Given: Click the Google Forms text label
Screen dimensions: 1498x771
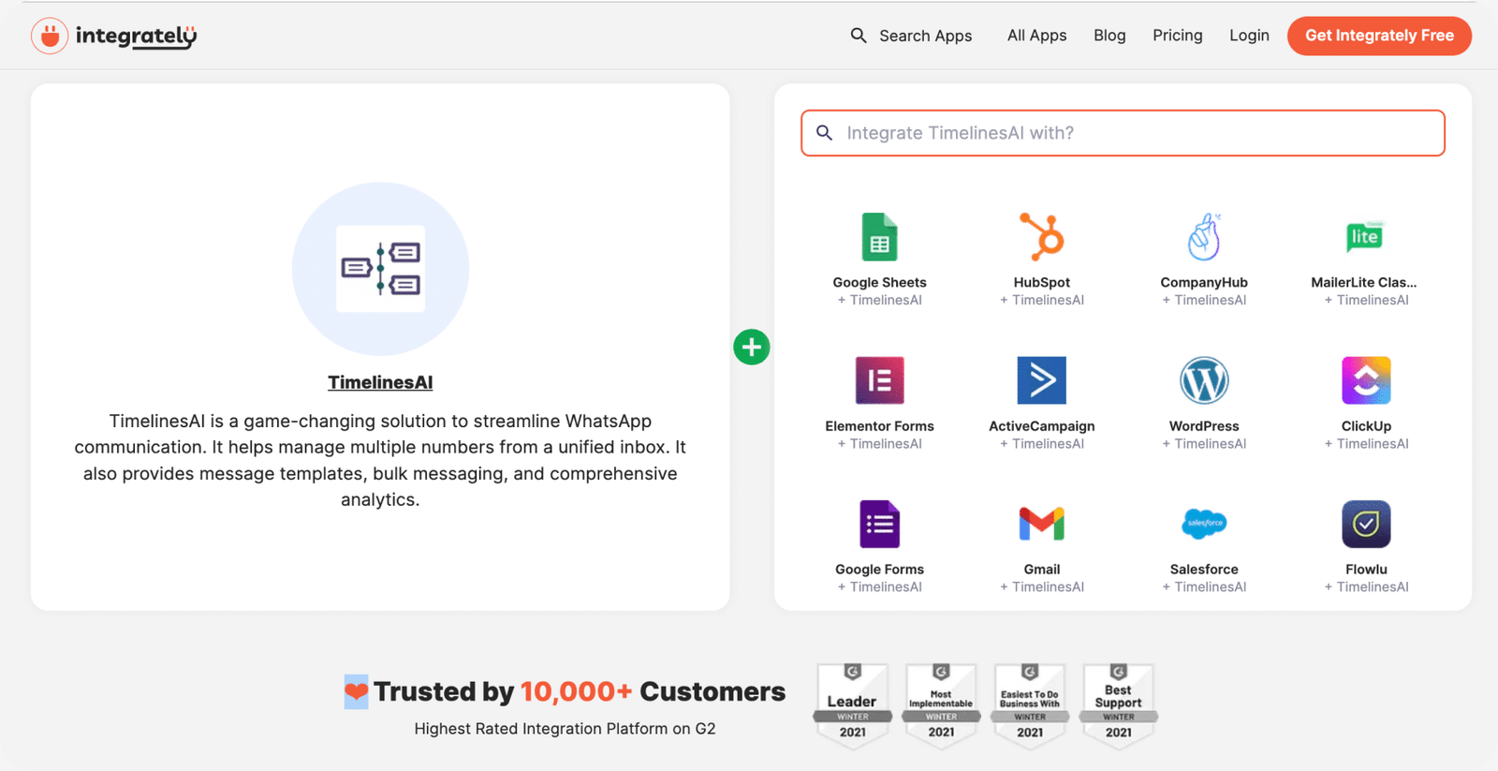Looking at the screenshot, I should click(x=879, y=569).
